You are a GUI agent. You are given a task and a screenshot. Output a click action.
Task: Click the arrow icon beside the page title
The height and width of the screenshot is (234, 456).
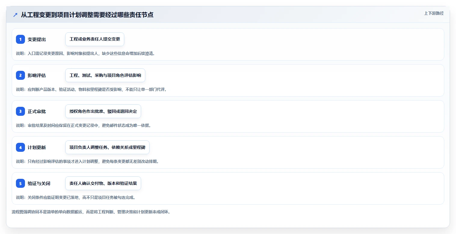[15, 15]
